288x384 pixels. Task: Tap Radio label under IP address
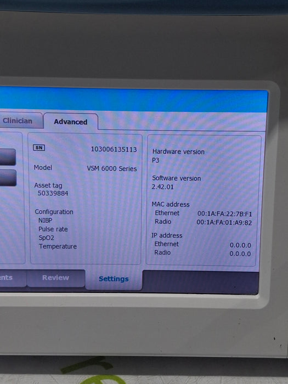click(x=162, y=252)
